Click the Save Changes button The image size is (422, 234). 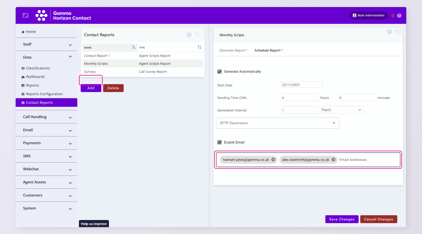tap(342, 219)
